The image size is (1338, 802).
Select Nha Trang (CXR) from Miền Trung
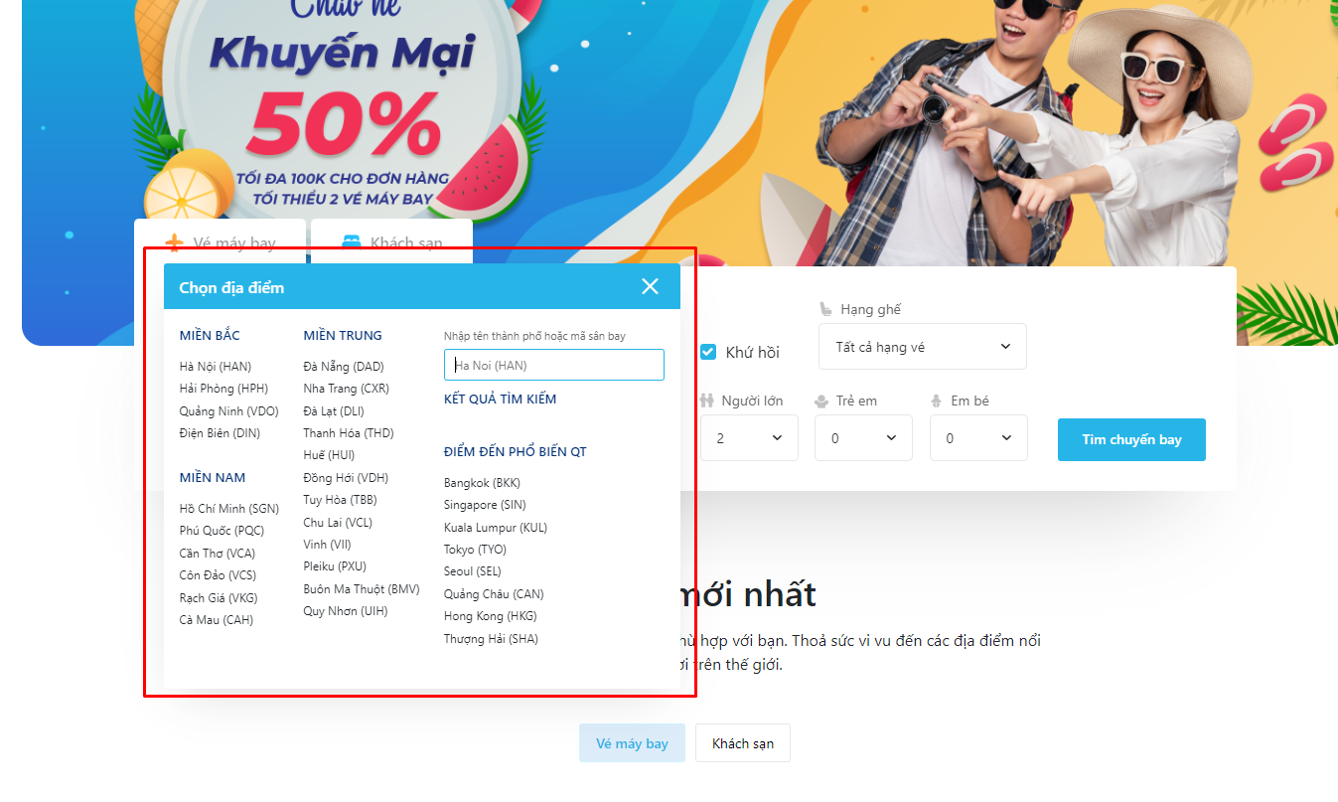(346, 389)
